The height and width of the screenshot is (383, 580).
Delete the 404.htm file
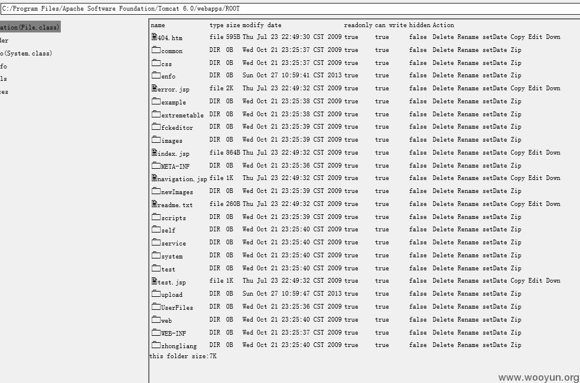[443, 37]
